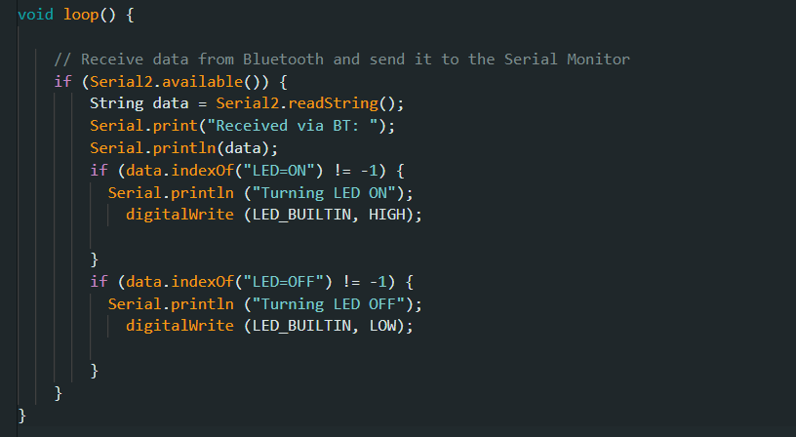
Task: Click the "Turning LED ON" text
Action: click(x=324, y=193)
